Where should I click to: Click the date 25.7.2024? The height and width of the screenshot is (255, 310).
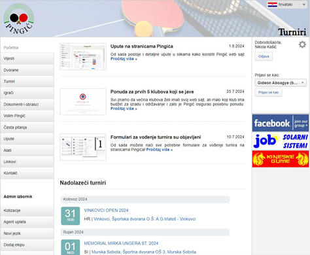pyautogui.click(x=235, y=92)
